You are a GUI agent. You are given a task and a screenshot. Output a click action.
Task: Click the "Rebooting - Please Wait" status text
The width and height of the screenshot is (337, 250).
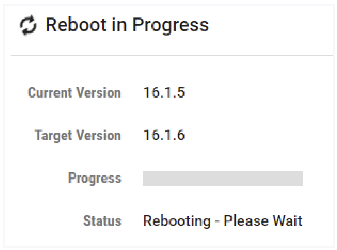222,221
